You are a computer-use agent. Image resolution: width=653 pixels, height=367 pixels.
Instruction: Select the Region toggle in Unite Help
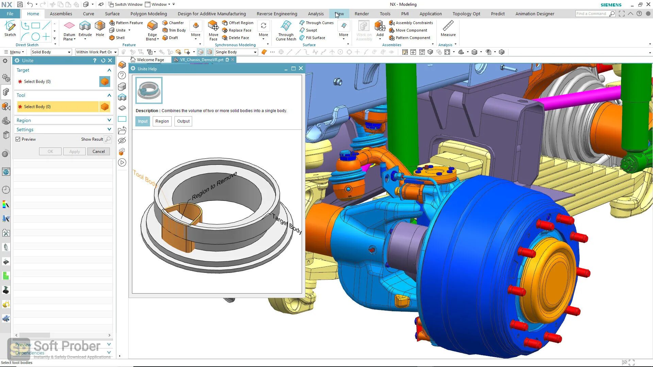coord(162,121)
